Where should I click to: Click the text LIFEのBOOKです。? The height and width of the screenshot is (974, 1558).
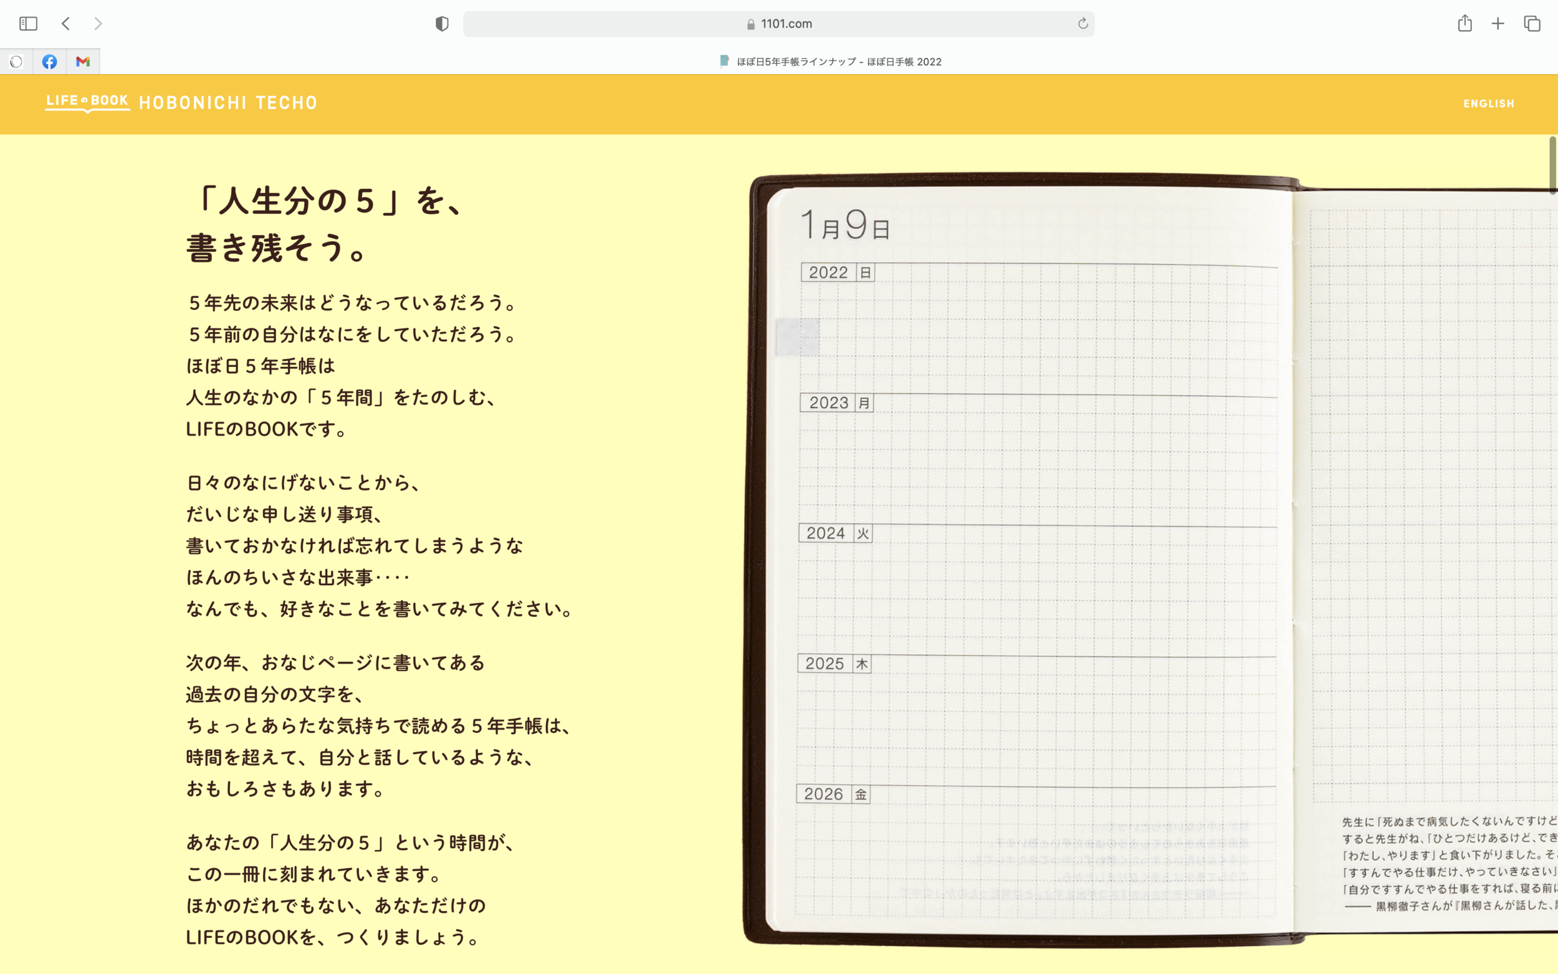coord(267,429)
